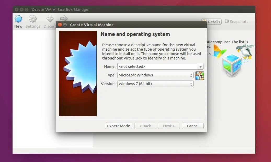Click the New machine toolbar icon

pyautogui.click(x=18, y=19)
